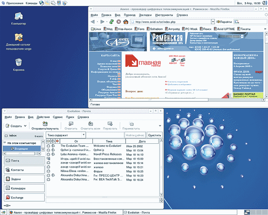The height and width of the screenshot is (215, 268).
Task: Open the Linux bookmark folder in Firefox
Action: point(96,29)
